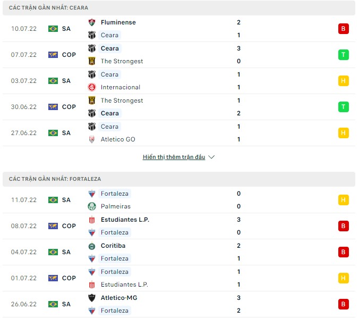This screenshot has width=359, height=318.
Task: Click the Internacional team crest icon
Action: [x=92, y=87]
